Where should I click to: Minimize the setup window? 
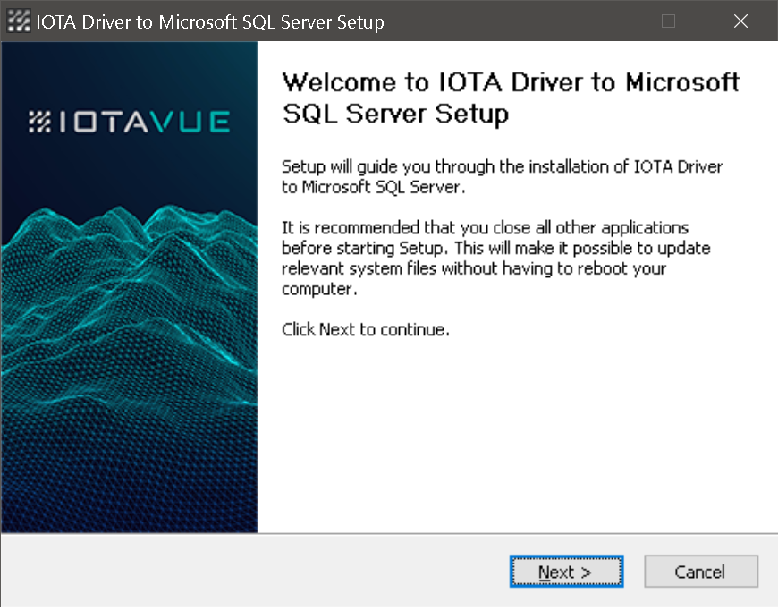(596, 21)
